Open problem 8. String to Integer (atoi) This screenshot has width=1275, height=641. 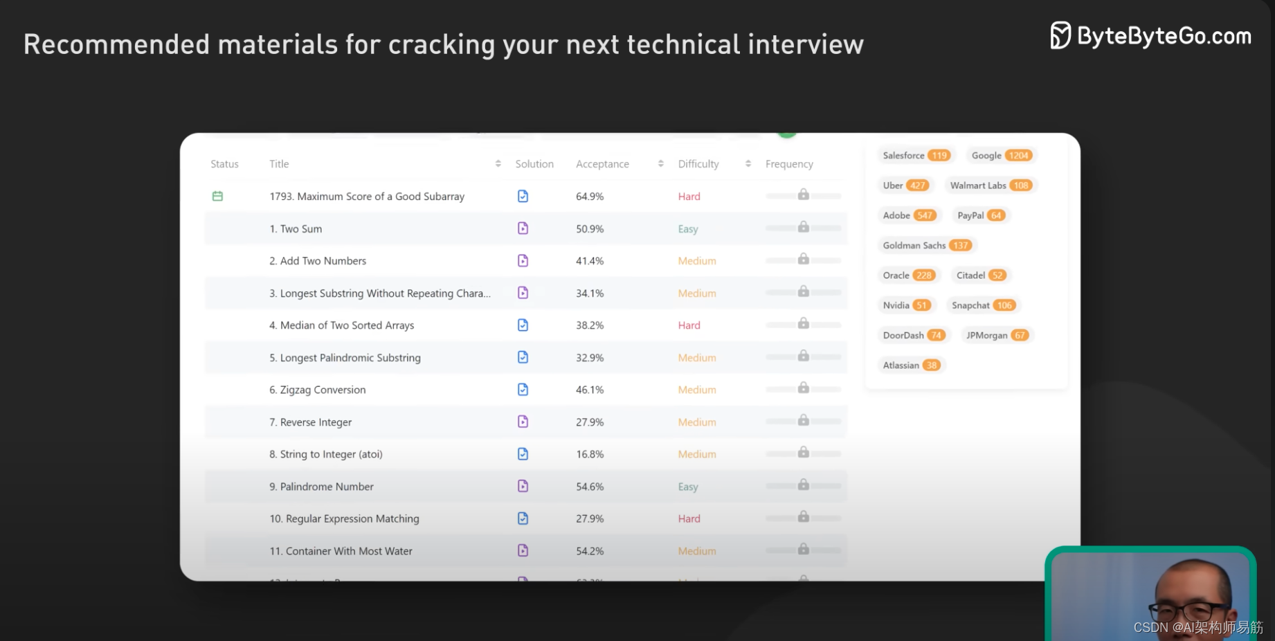(326, 454)
